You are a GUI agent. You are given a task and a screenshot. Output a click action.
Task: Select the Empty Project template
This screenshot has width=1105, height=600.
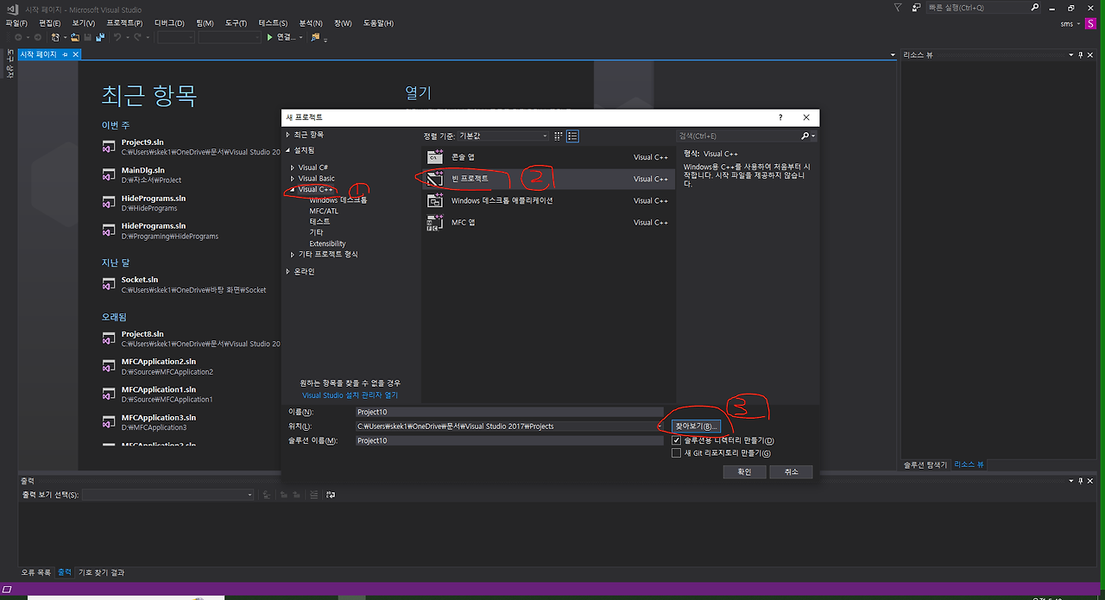point(548,179)
